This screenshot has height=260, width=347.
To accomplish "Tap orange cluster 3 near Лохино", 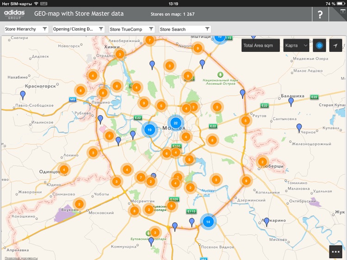I will tap(93, 153).
